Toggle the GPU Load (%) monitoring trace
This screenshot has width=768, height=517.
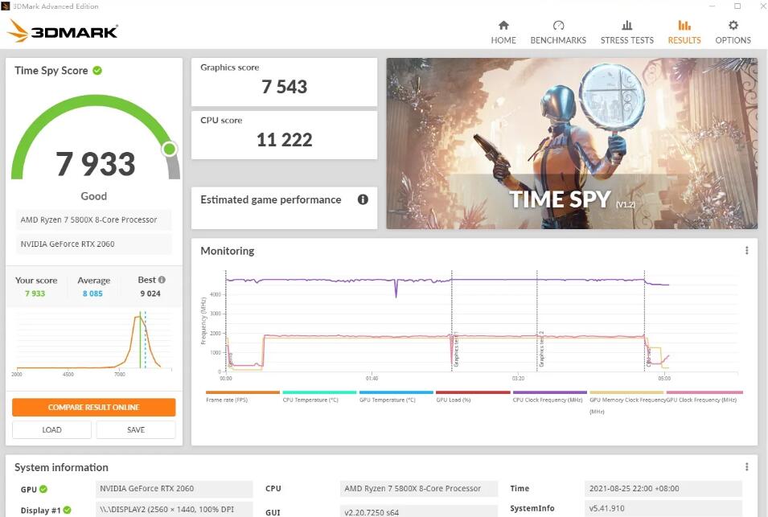tap(454, 398)
